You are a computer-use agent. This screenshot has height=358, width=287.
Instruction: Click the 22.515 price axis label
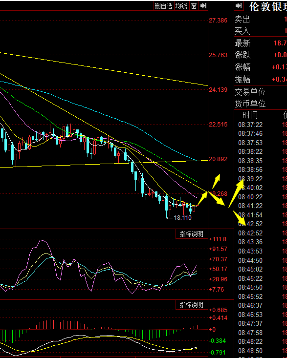tap(218, 125)
